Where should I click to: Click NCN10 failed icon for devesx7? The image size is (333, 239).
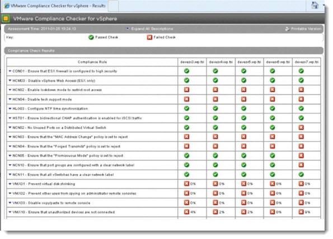301,165
